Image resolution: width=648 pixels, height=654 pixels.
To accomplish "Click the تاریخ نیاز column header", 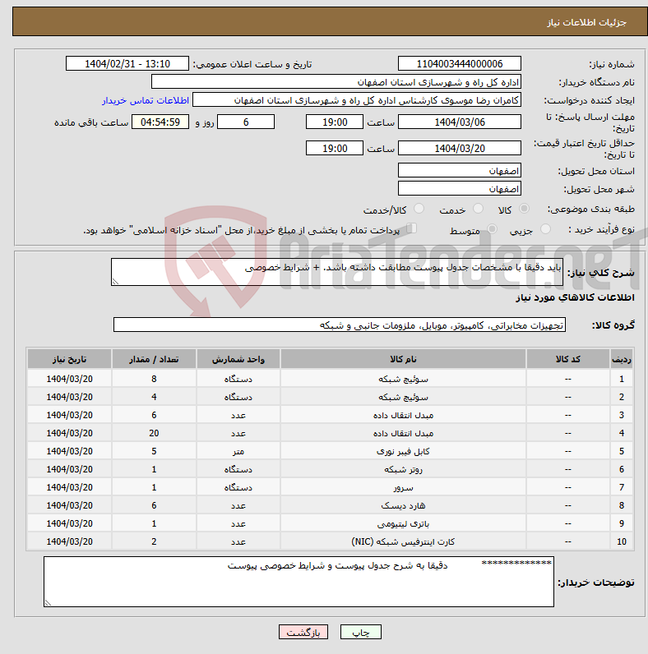I will pyautogui.click(x=69, y=359).
